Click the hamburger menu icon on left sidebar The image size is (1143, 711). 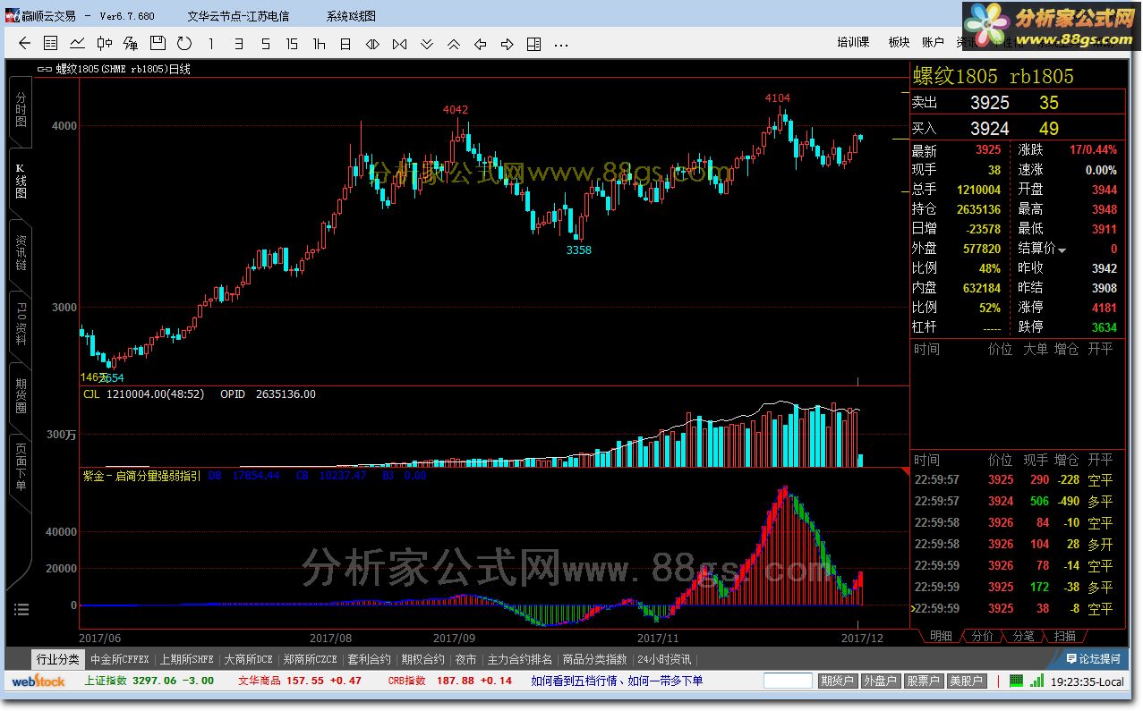(x=21, y=610)
